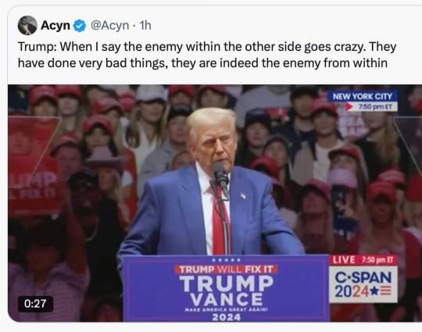Click the NEW YORK CITY location banner
The width and height of the screenshot is (422, 332).
point(363,96)
